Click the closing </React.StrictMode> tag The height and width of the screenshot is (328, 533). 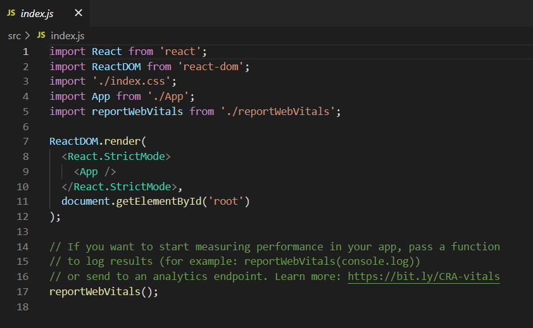coord(119,186)
